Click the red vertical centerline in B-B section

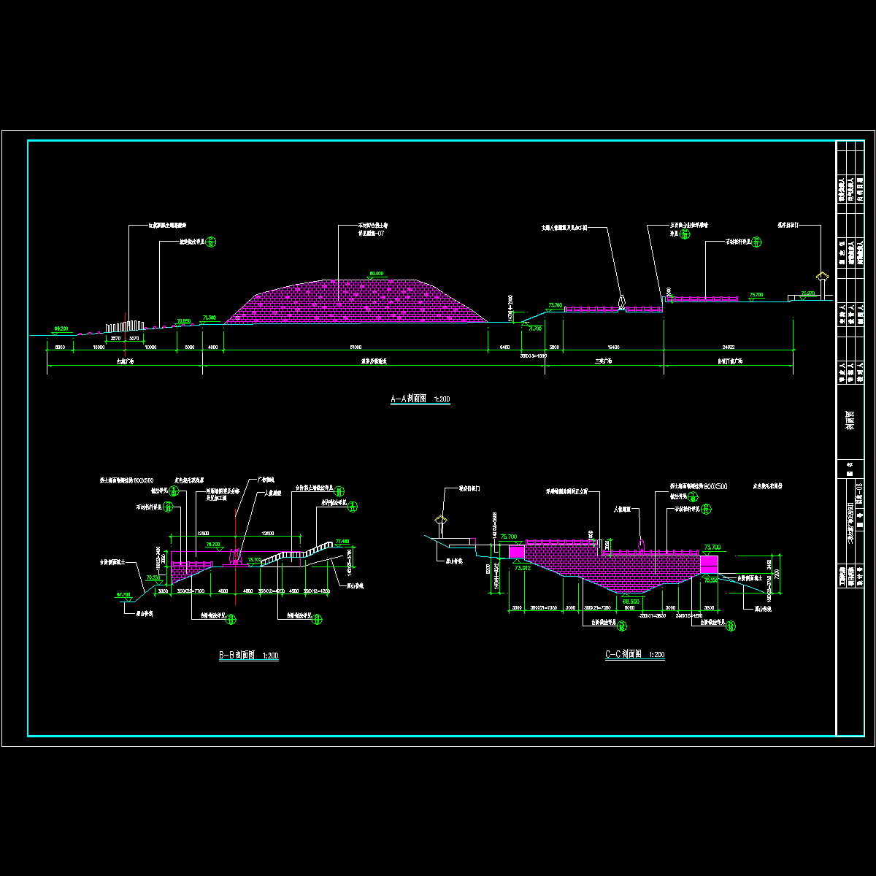pos(235,584)
